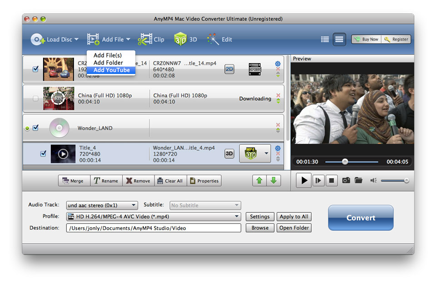Take a snapshot with the camera icon
436x285 pixels.
pos(346,181)
